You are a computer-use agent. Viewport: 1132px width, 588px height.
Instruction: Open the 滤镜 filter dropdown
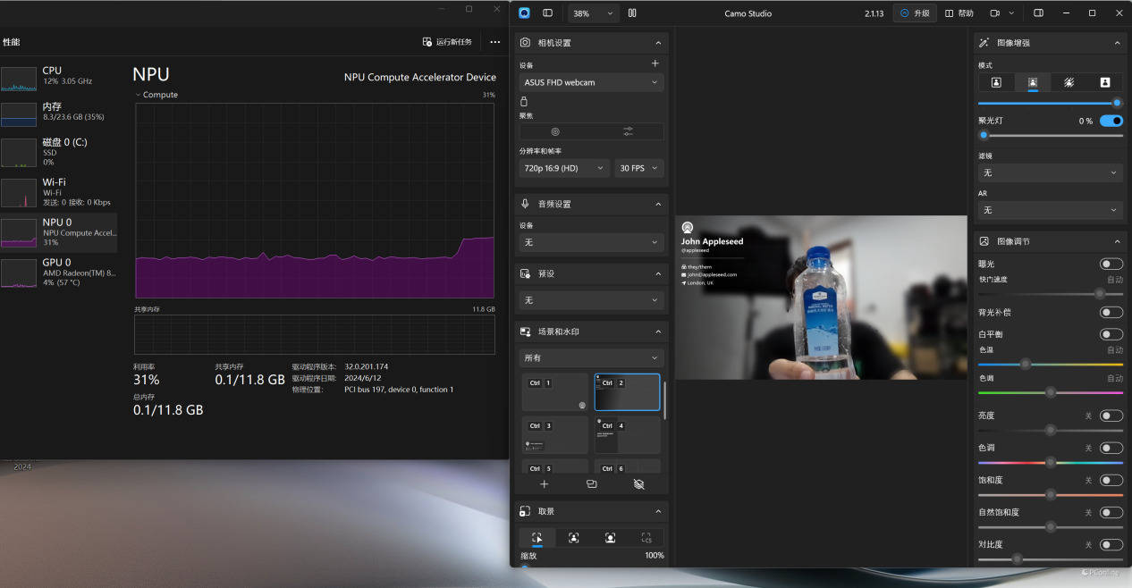tap(1051, 172)
